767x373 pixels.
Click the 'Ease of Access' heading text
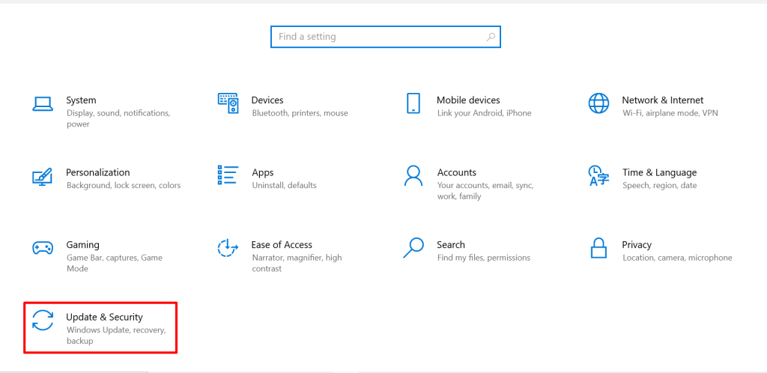(282, 245)
